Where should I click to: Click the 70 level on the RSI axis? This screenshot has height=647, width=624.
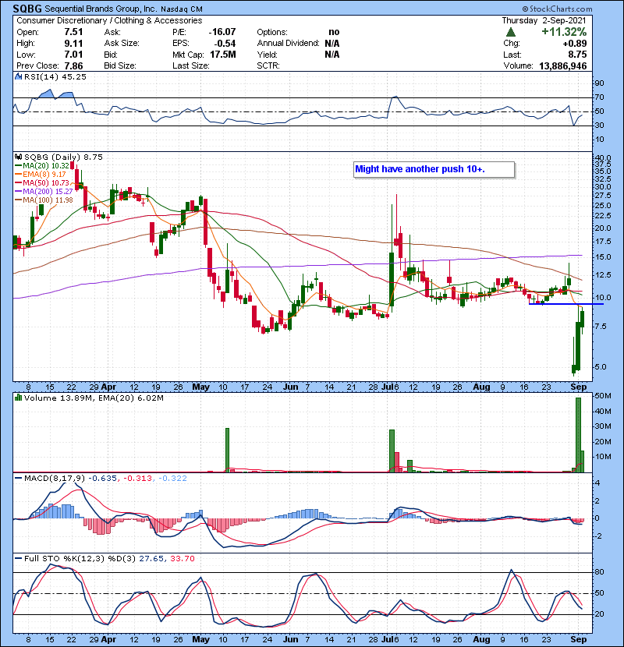coord(599,97)
